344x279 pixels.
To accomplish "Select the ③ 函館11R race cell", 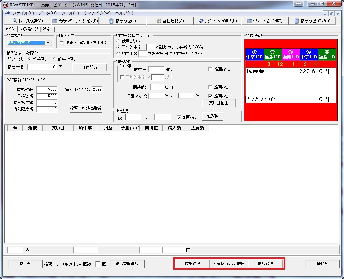I will [291, 54].
